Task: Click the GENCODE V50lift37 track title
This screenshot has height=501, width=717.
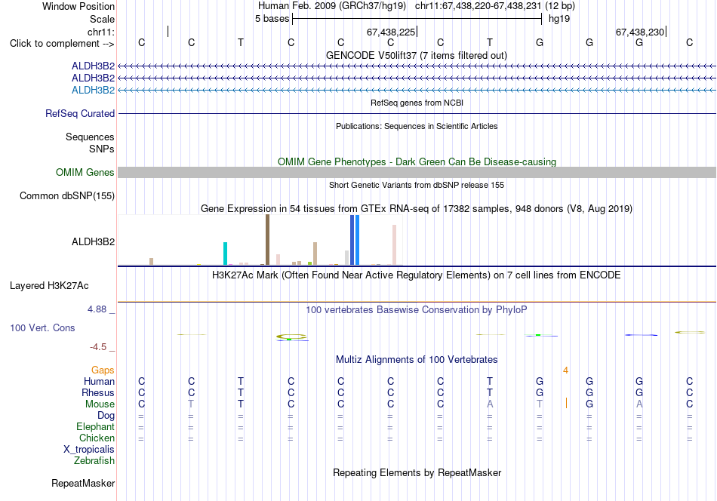Action: pos(417,55)
